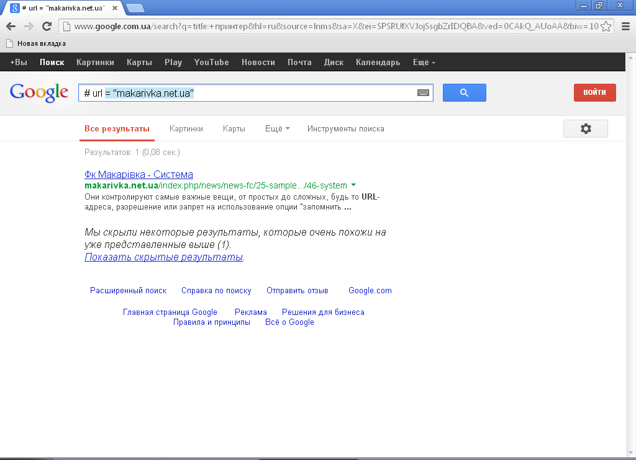636x460 pixels.
Task: Expand the green arrow next to result URL
Action: pyautogui.click(x=353, y=185)
